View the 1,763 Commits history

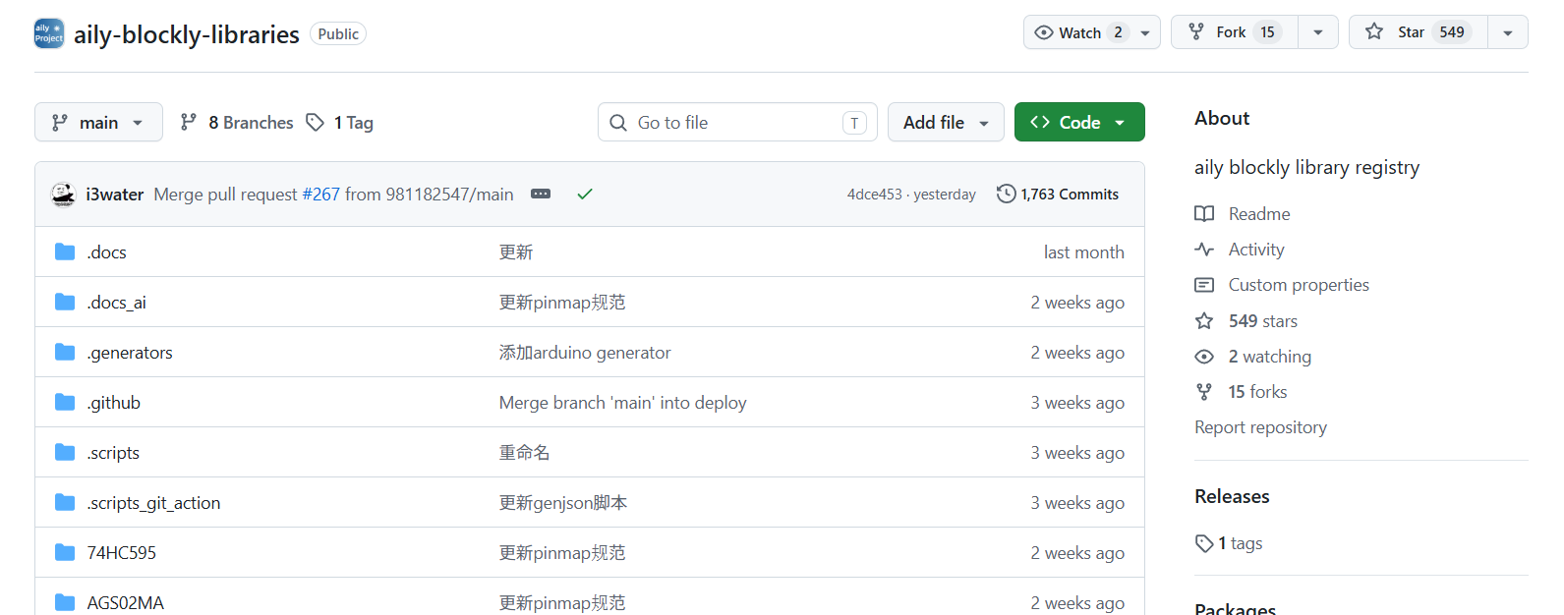[x=1058, y=195]
